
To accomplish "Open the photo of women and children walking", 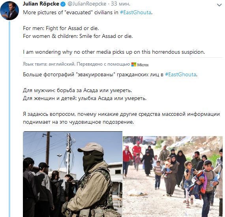I will click(172, 177).
